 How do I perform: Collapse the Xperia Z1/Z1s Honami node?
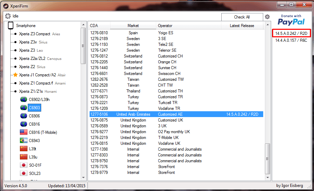pyautogui.click(x=15, y=91)
